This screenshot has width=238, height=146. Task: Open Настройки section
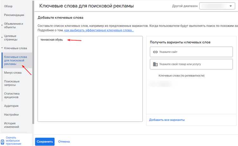11,115
